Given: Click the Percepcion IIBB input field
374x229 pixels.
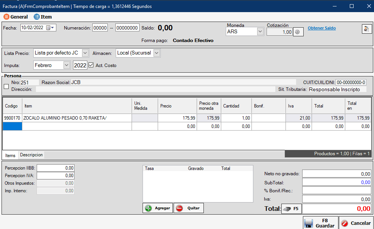Looking at the screenshot, I should point(56,168).
